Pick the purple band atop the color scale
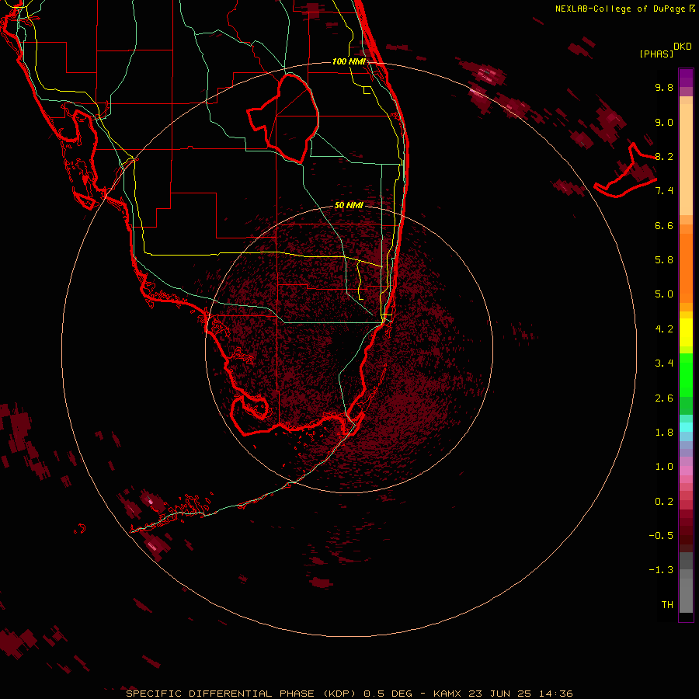 point(686,78)
